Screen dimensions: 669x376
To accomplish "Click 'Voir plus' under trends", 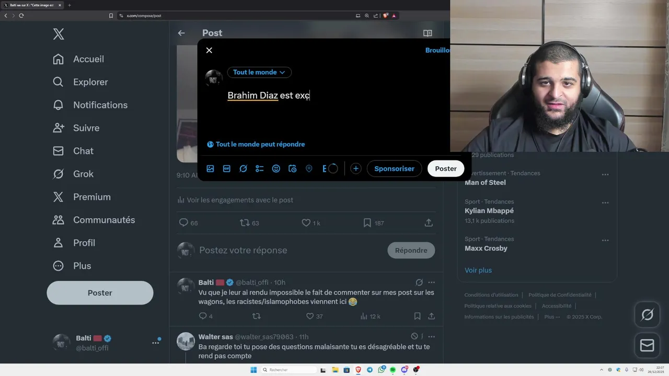I will click(x=478, y=271).
